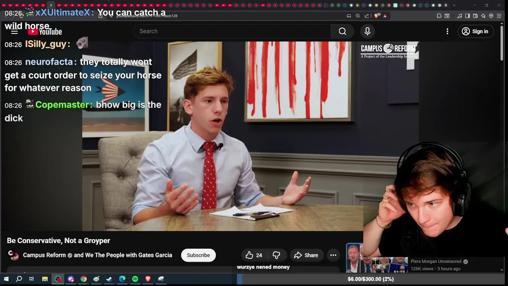Switch to OBS Studio on the taskbar

(x=58, y=279)
